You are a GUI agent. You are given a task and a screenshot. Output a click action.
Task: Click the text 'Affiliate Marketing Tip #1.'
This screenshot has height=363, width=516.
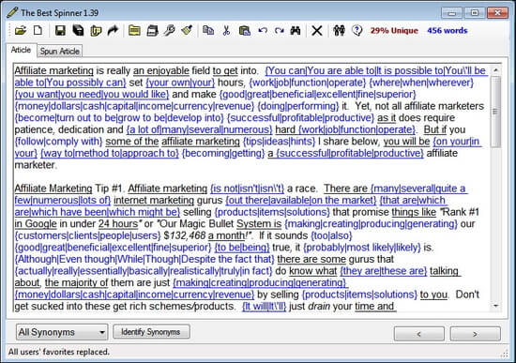pyautogui.click(x=69, y=189)
